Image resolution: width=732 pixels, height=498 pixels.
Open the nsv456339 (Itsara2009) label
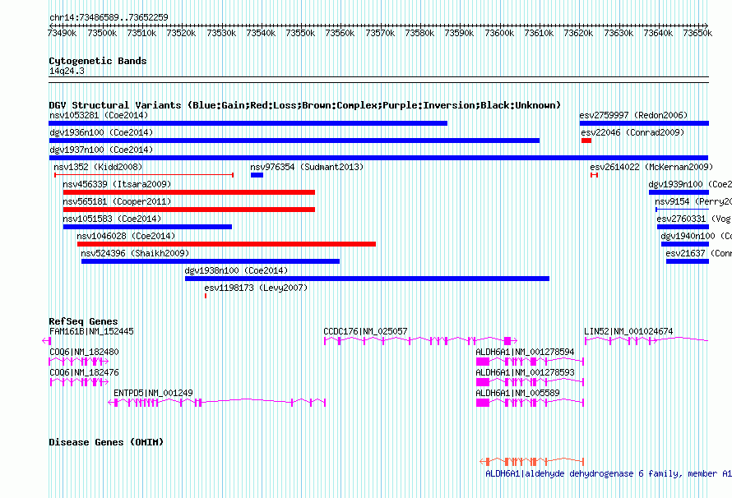[x=117, y=184]
